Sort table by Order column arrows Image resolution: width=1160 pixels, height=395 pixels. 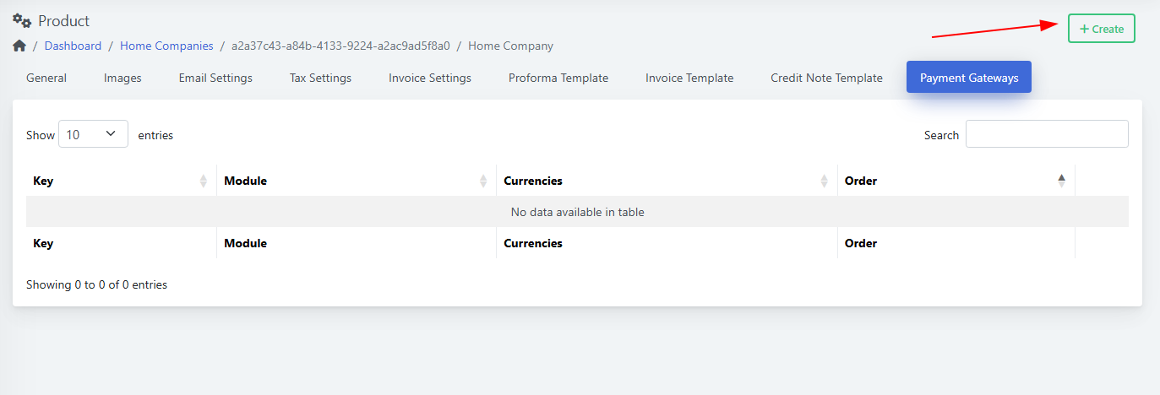tap(1062, 181)
